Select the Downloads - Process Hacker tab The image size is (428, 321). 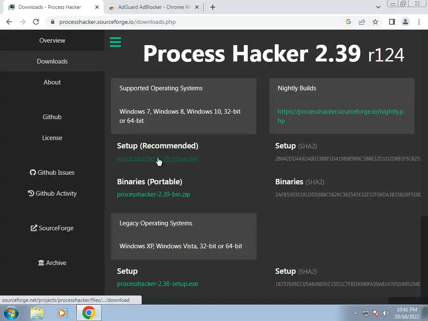[x=53, y=7]
